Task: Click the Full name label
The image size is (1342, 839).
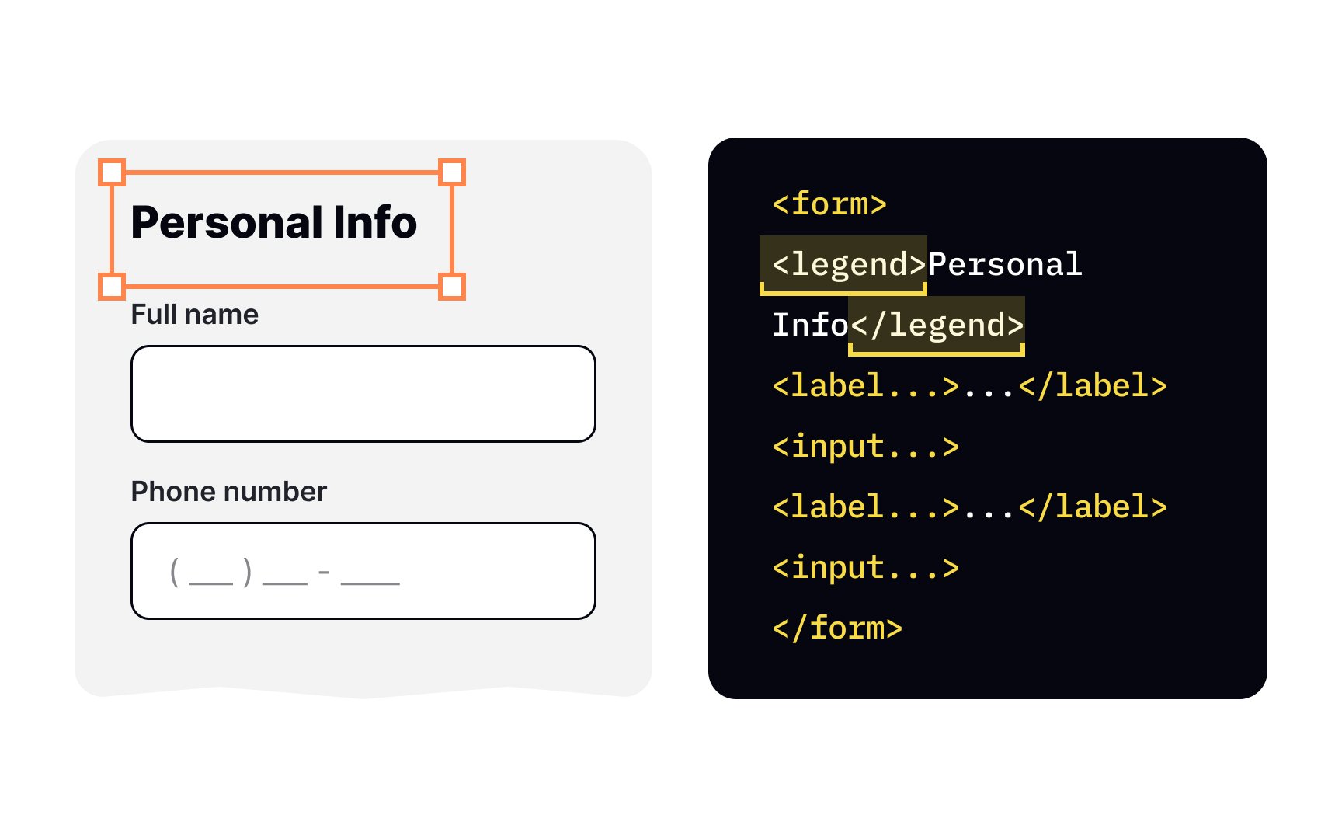Action: click(x=195, y=315)
